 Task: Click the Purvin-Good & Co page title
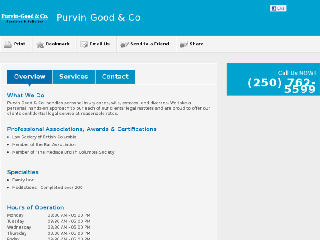click(98, 18)
